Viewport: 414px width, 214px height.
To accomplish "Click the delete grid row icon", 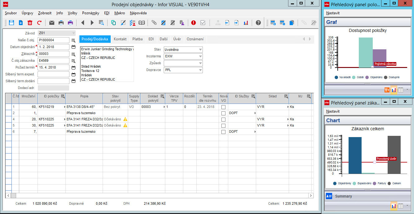I will [283, 23].
